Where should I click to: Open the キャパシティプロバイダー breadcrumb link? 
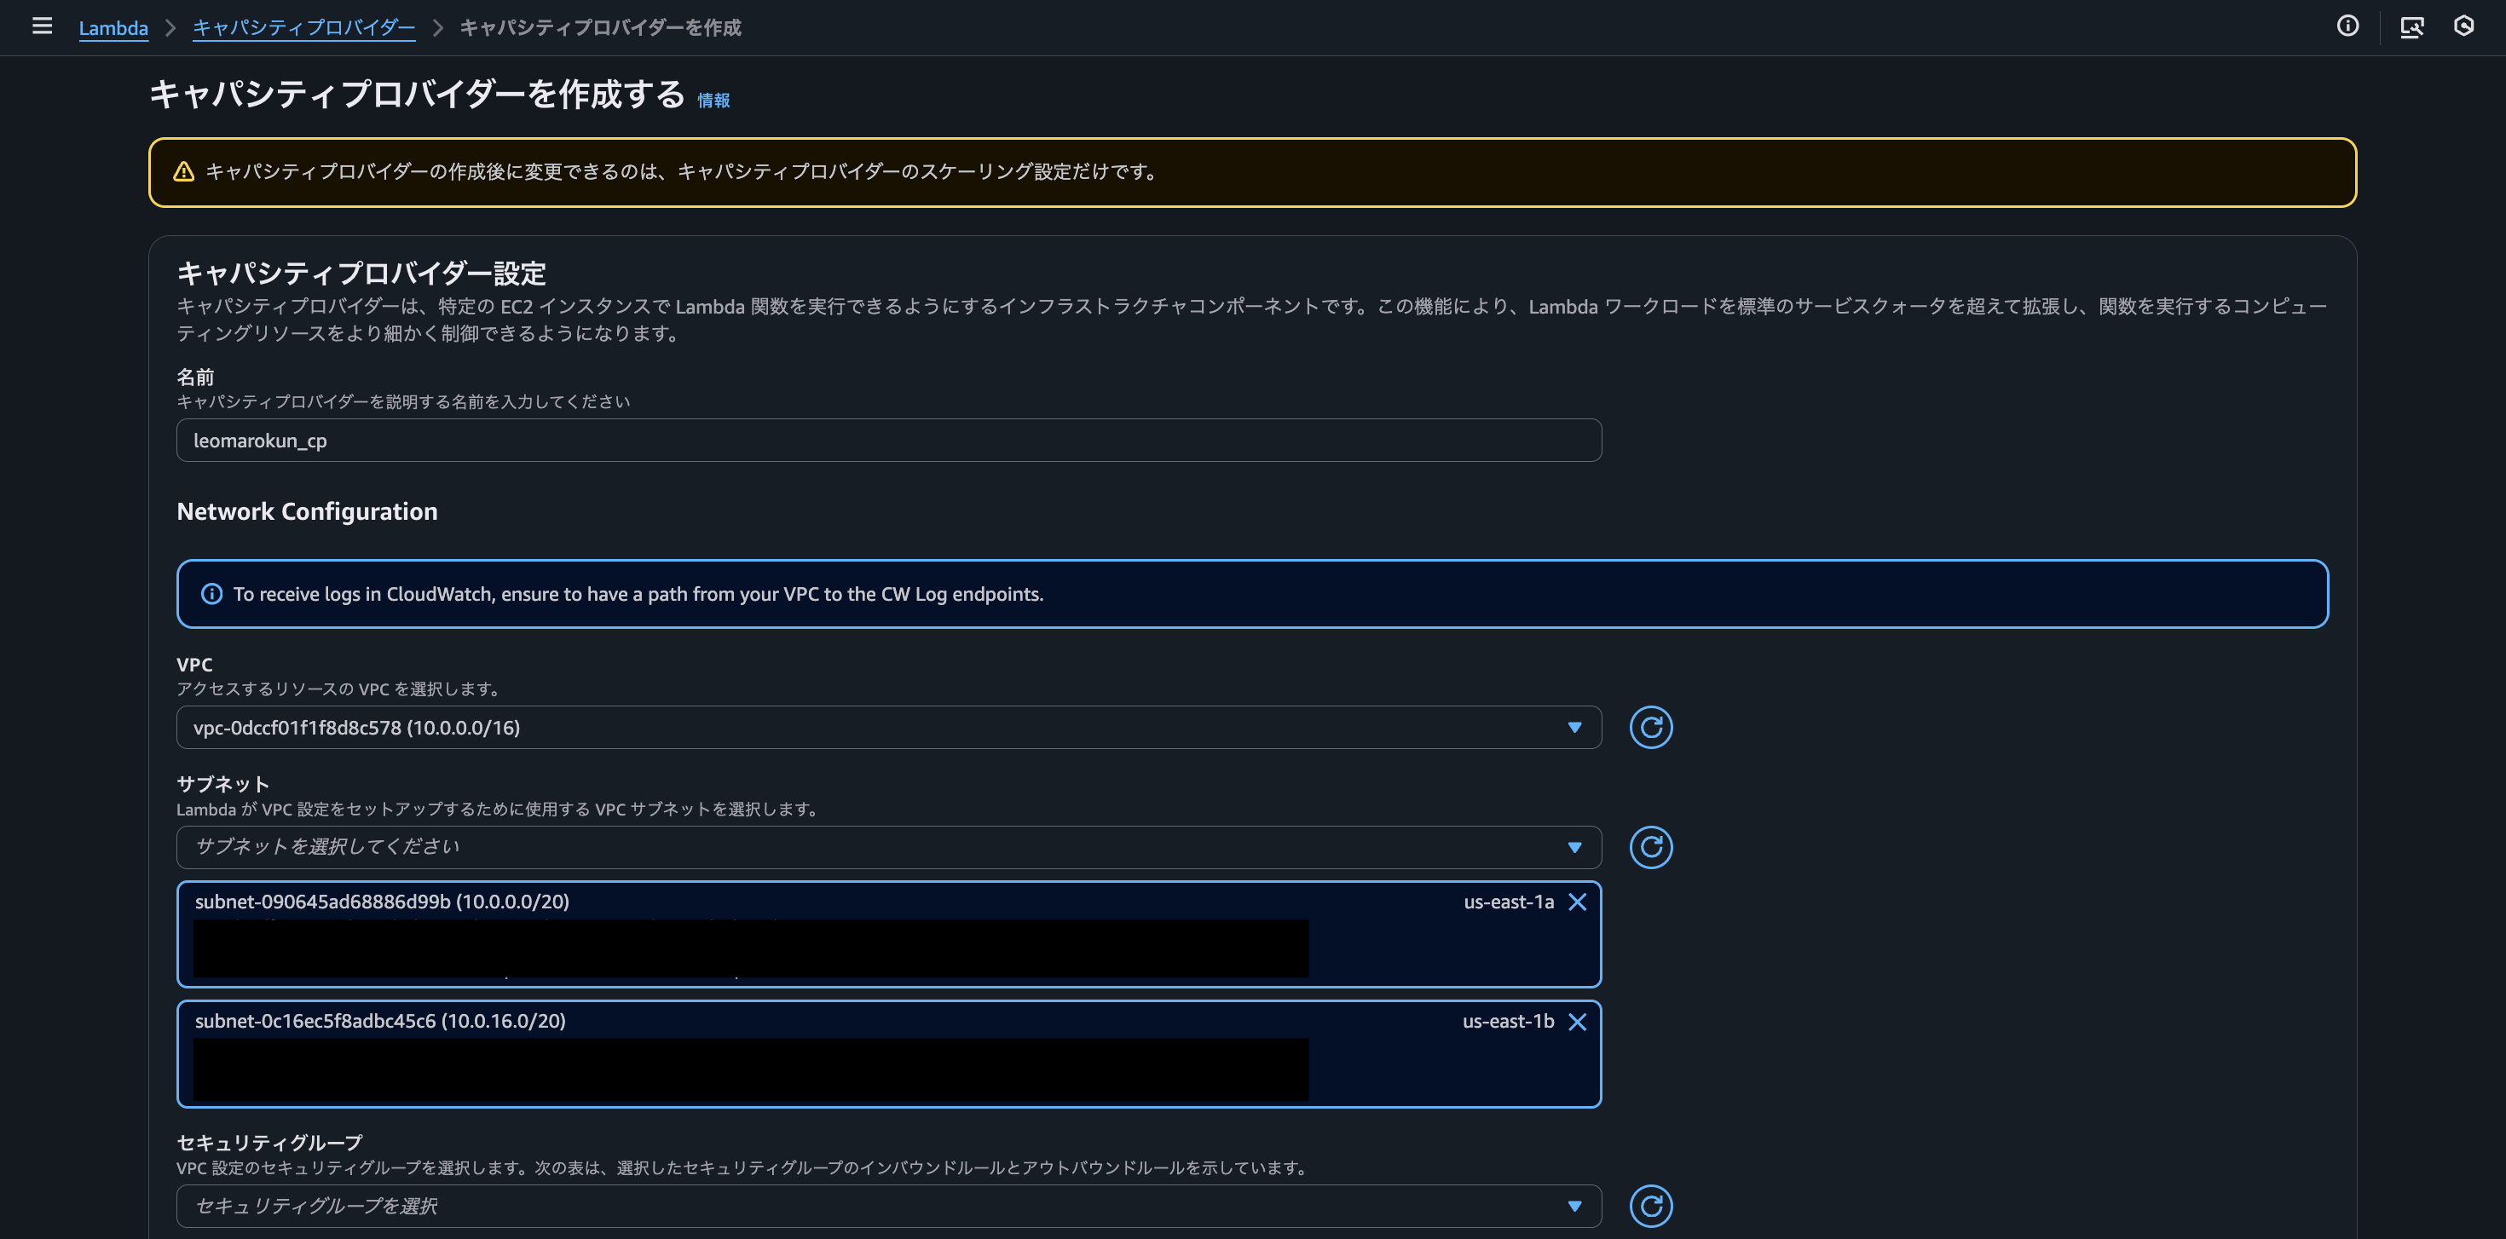303,28
